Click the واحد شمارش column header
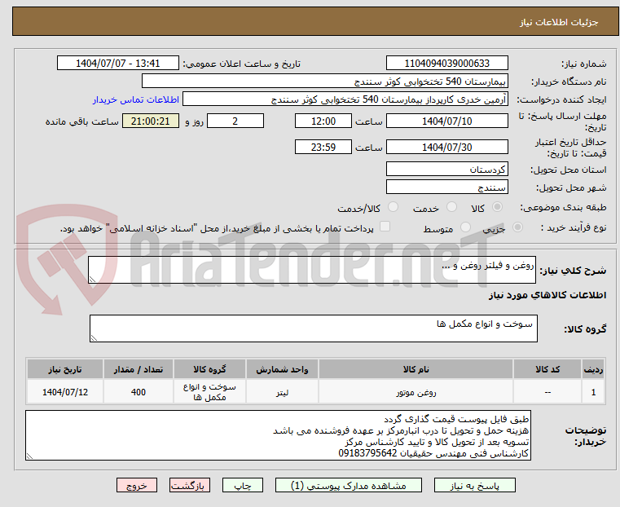 282,369
